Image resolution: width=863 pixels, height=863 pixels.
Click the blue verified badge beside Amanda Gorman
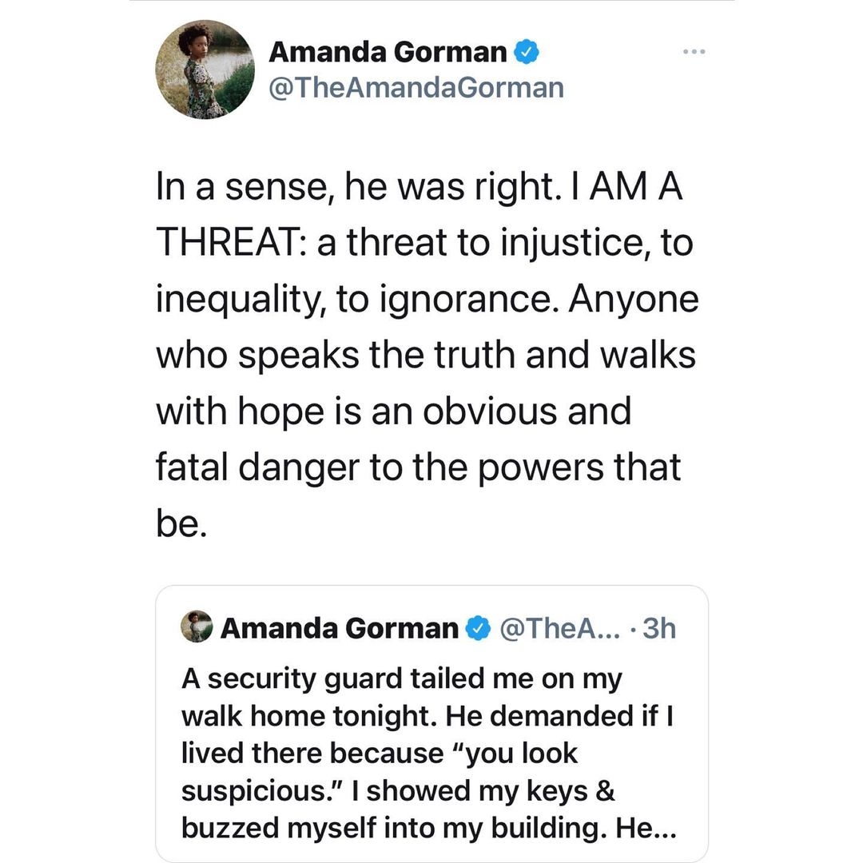point(526,52)
